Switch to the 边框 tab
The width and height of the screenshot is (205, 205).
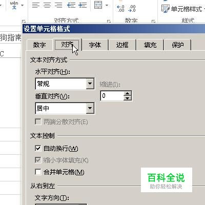click(122, 45)
